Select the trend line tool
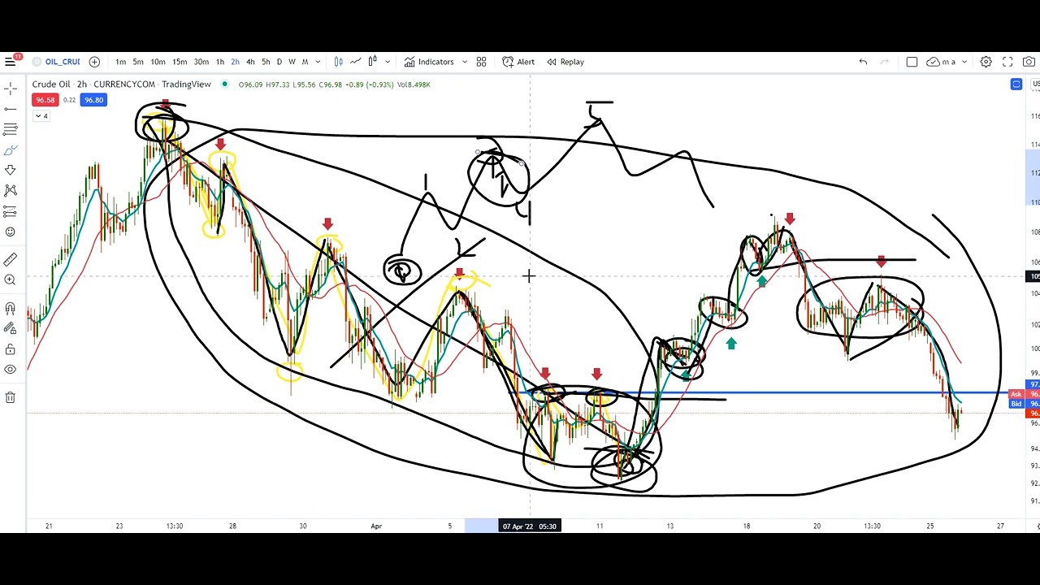The width and height of the screenshot is (1040, 585). (x=10, y=109)
